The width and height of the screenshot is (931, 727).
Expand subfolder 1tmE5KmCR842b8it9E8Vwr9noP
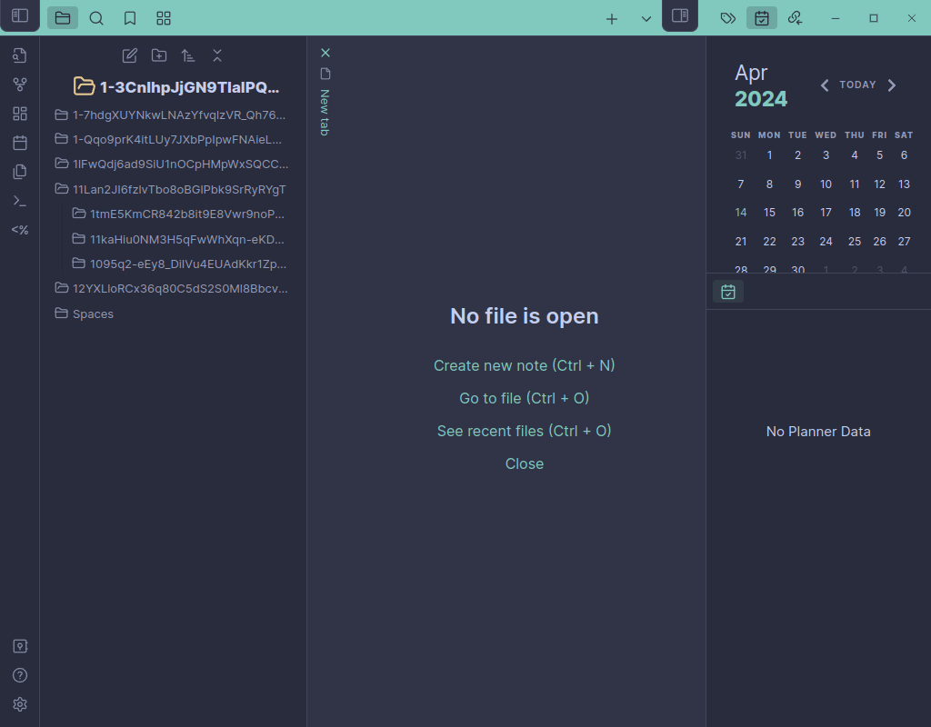point(179,214)
